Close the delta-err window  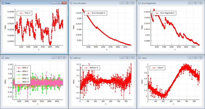[132, 58]
